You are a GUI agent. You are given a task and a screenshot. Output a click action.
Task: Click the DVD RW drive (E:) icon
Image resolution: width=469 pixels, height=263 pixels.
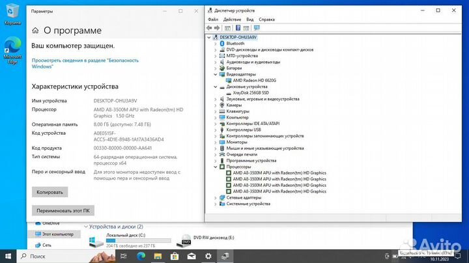(x=184, y=240)
